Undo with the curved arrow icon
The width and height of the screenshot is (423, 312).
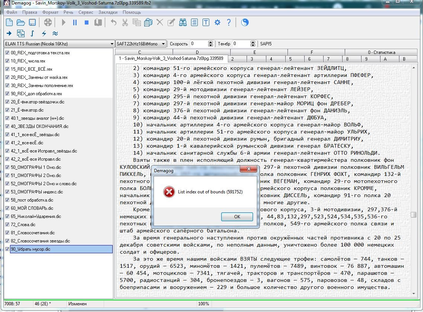point(114,22)
